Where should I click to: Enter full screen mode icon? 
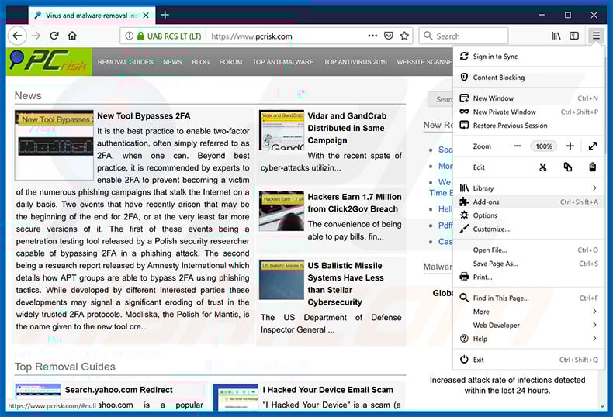[x=593, y=146]
